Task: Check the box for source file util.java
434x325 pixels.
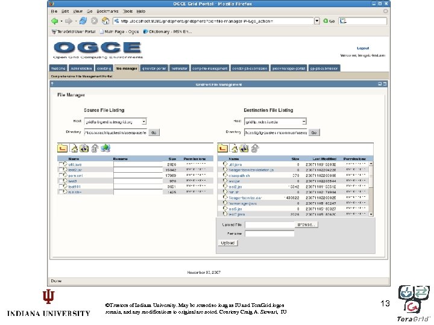Action: pos(61,164)
